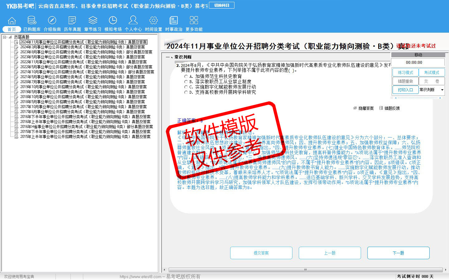Viewport: 449px width, 280px height.
Task: Click the 错题重做 redo wrong questions button
Action: coord(405,81)
